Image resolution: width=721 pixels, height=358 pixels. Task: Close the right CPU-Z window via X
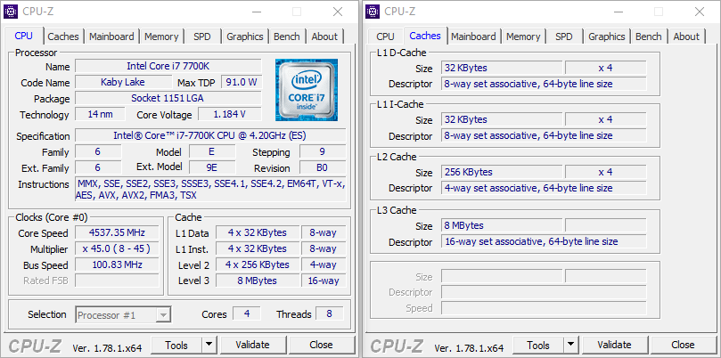700,12
